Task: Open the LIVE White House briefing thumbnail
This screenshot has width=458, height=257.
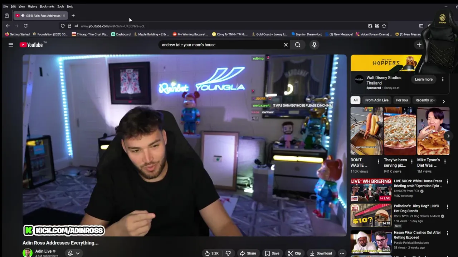Action: (371, 190)
